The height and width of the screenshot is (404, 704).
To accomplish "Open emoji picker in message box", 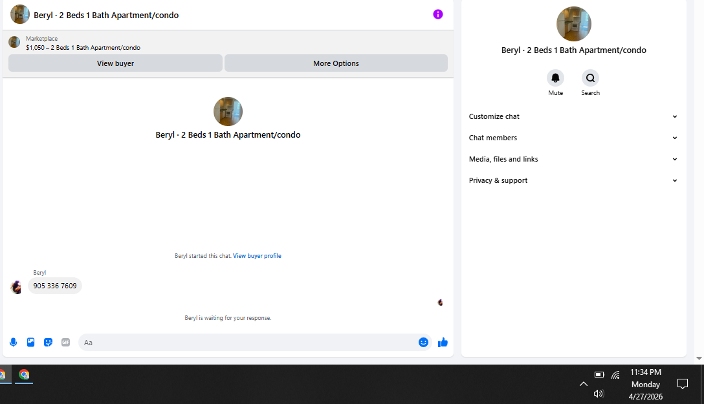I will (423, 343).
